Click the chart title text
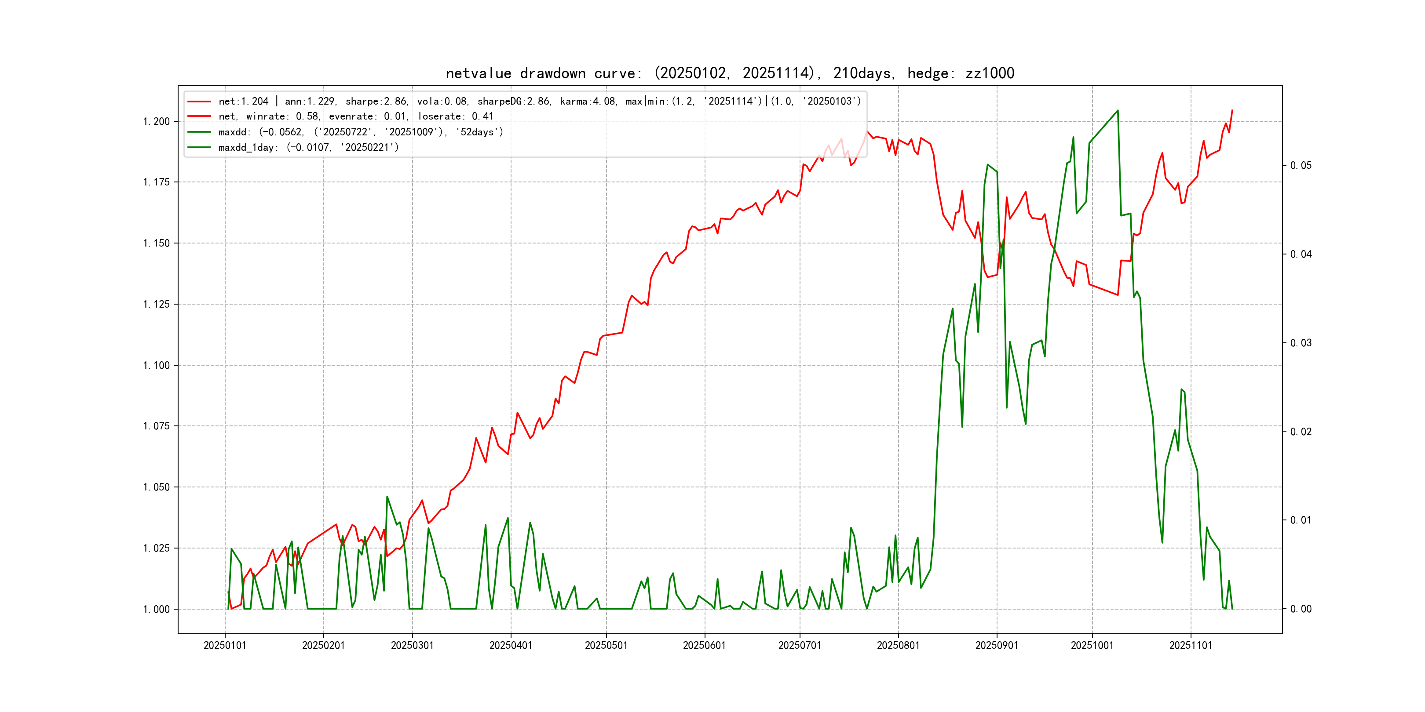 click(x=730, y=73)
